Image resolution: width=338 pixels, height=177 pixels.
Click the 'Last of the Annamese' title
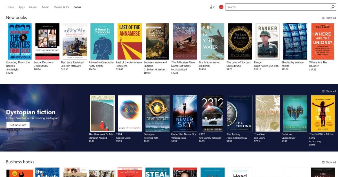pyautogui.click(x=129, y=63)
